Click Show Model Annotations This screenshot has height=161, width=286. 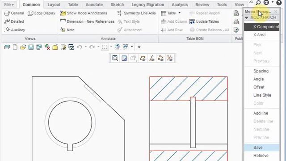coord(84,13)
